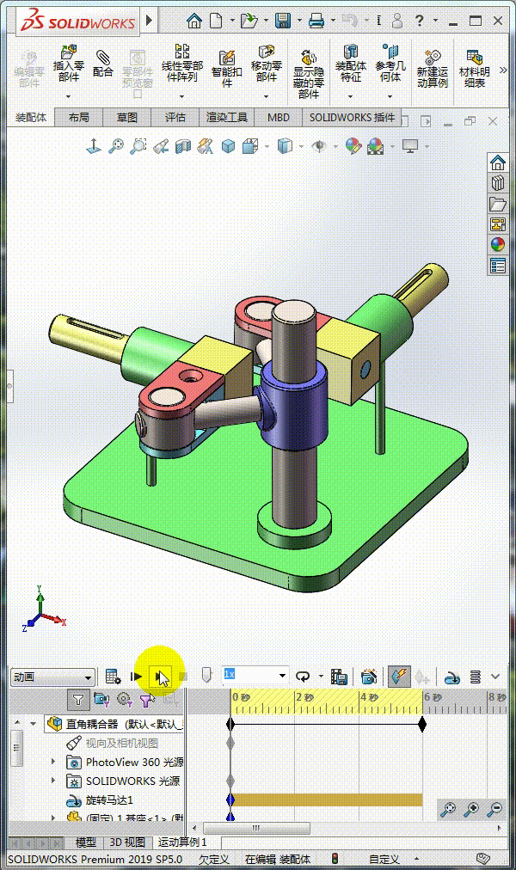Click Calculate motion study button
Image resolution: width=516 pixels, height=870 pixels.
point(113,677)
